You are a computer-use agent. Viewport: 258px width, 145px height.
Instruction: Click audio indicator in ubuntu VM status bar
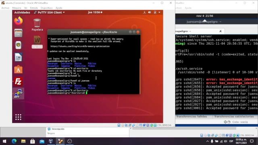126,125
